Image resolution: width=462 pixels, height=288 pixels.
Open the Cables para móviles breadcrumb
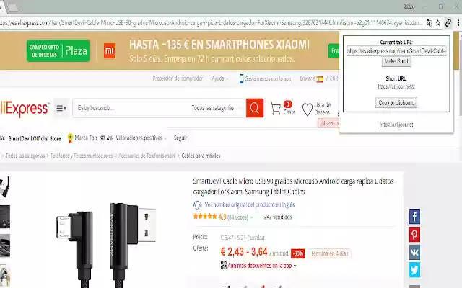(201, 156)
